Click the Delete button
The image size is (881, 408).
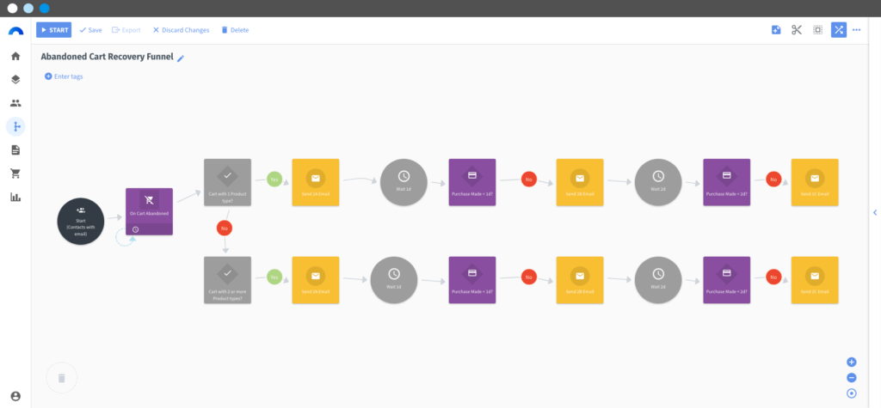pyautogui.click(x=235, y=30)
